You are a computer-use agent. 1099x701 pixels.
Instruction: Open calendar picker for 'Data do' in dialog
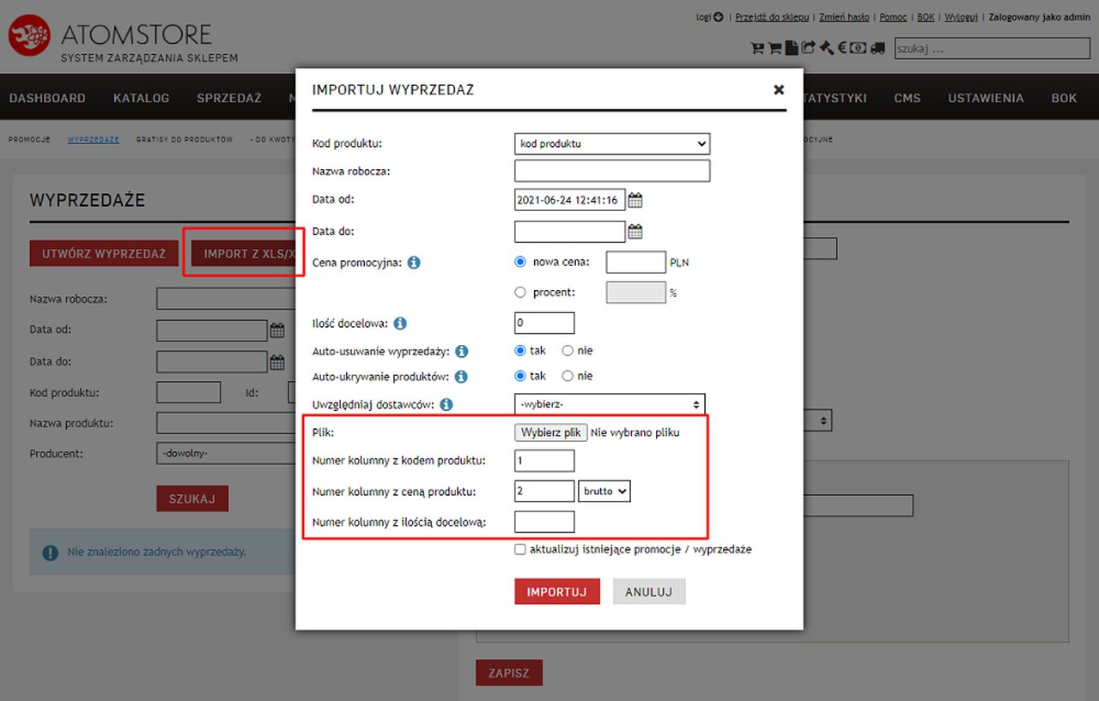click(x=635, y=232)
